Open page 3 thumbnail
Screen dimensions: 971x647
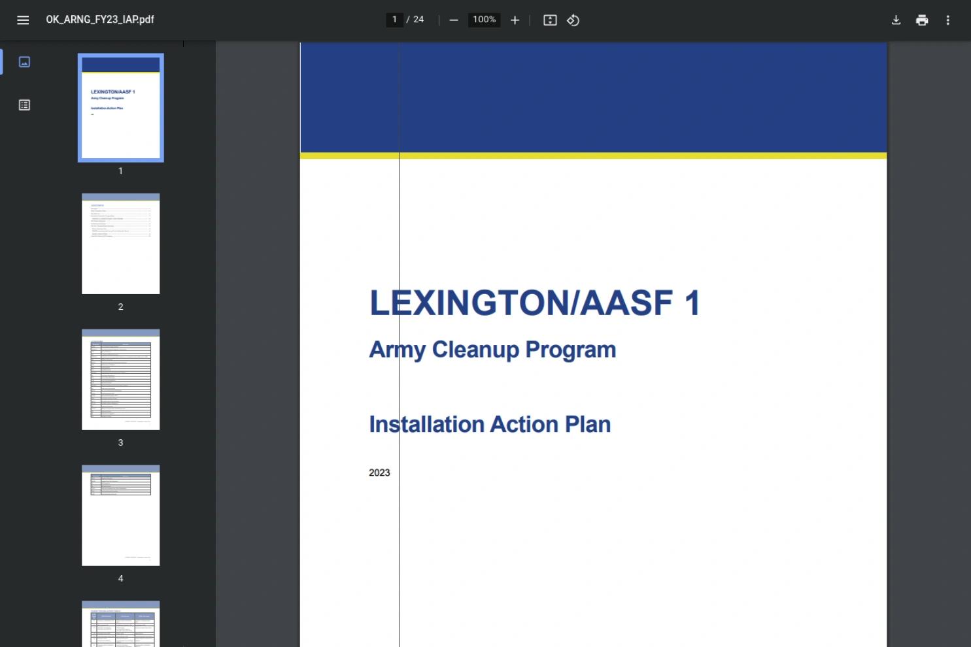(x=121, y=380)
